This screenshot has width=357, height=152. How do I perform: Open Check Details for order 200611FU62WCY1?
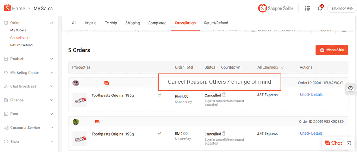pos(311,95)
